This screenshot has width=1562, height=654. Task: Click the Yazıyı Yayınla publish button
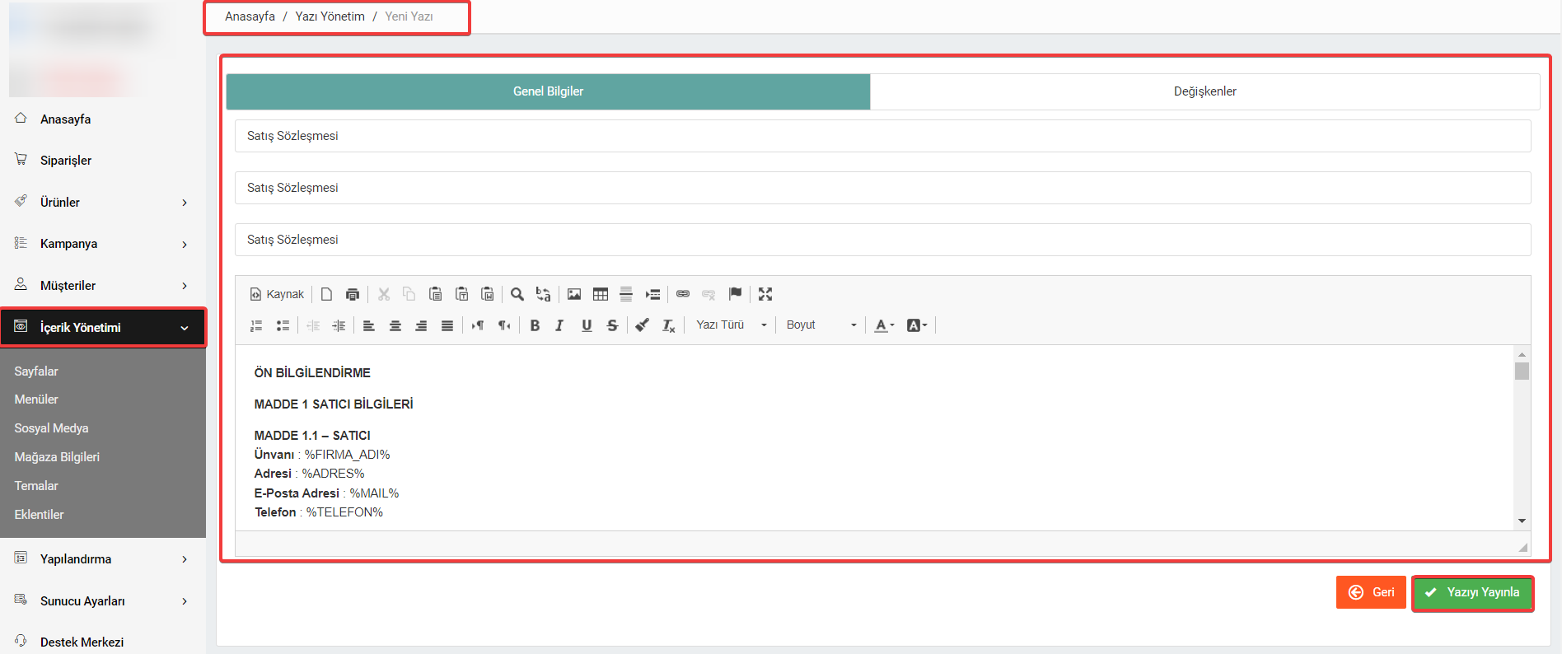coord(1472,593)
